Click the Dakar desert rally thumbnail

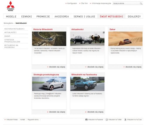[125, 39]
